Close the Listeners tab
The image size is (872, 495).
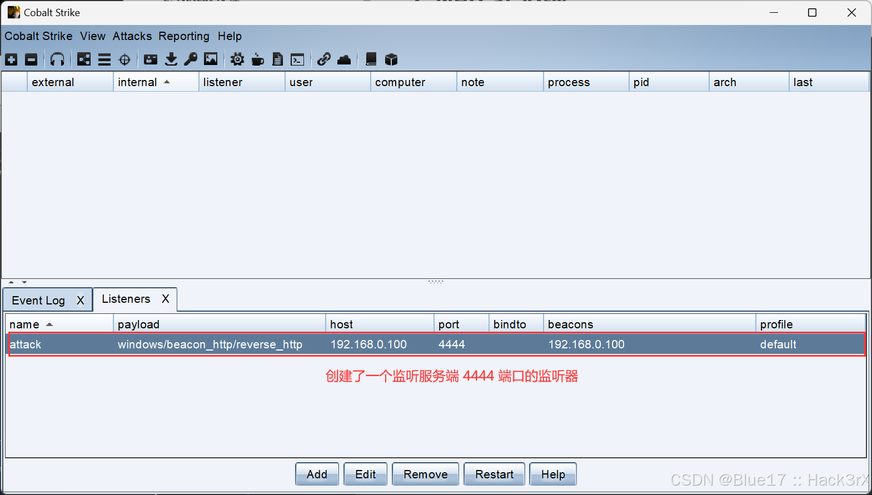point(166,299)
